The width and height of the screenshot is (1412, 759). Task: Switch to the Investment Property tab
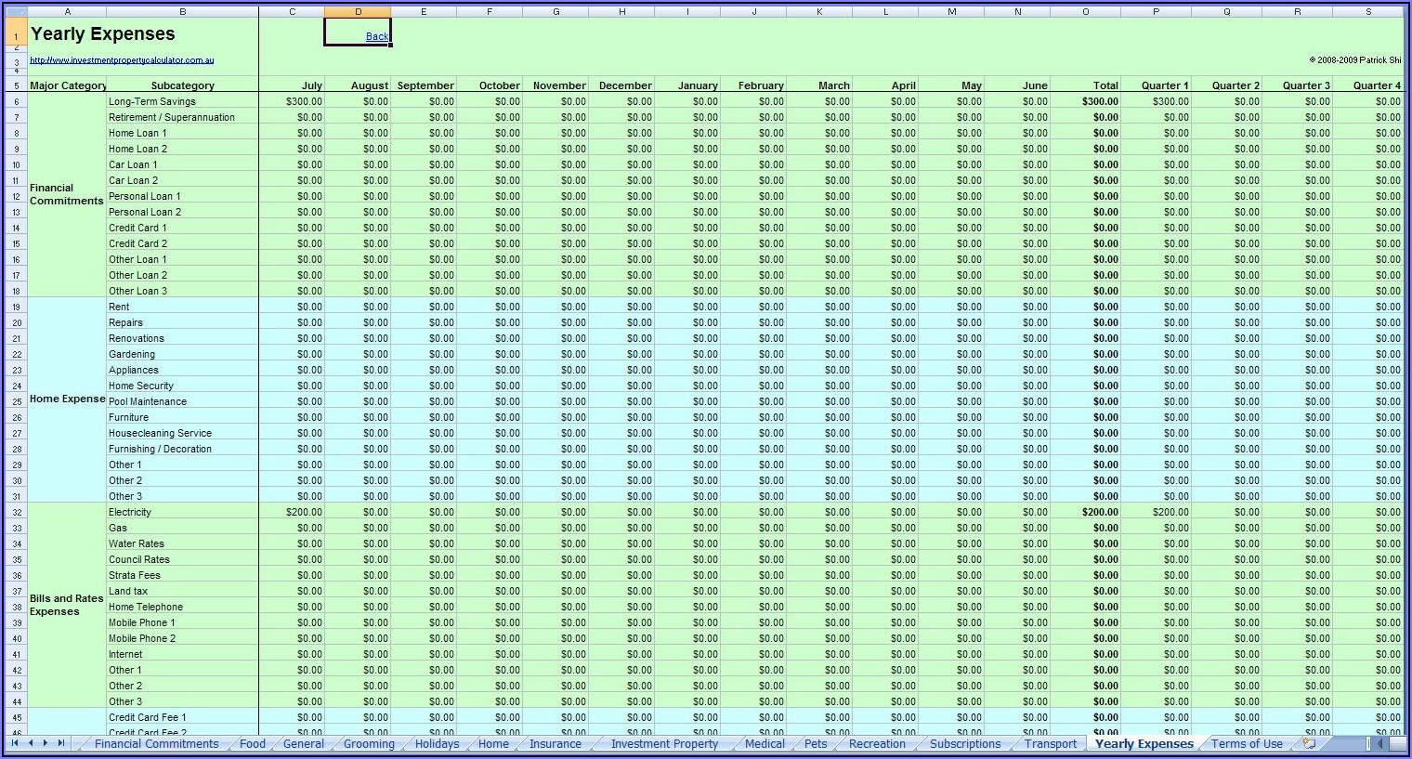point(664,744)
